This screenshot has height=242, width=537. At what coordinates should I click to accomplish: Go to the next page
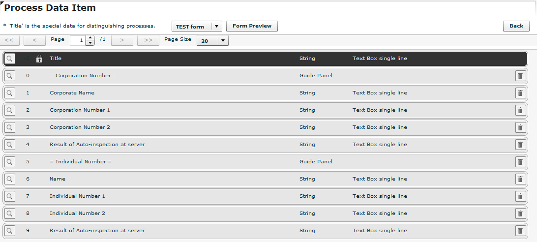122,40
